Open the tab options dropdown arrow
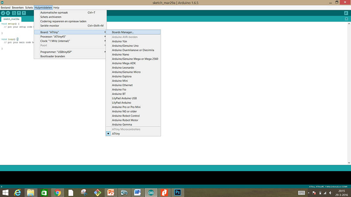351x197 pixels. coord(346,19)
